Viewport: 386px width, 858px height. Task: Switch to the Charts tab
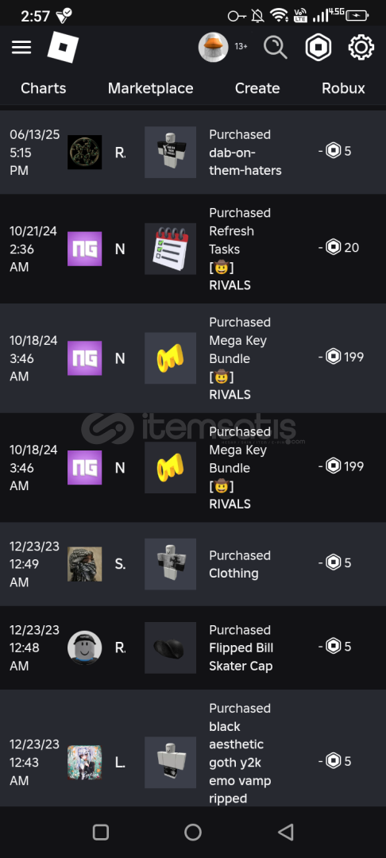(43, 88)
